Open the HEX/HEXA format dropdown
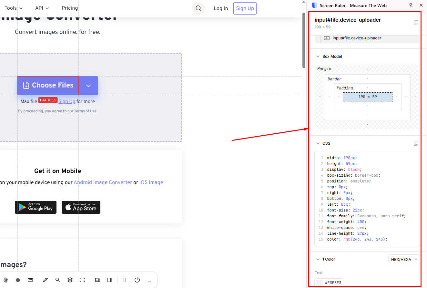This screenshot has width=427, height=288. coord(404,259)
